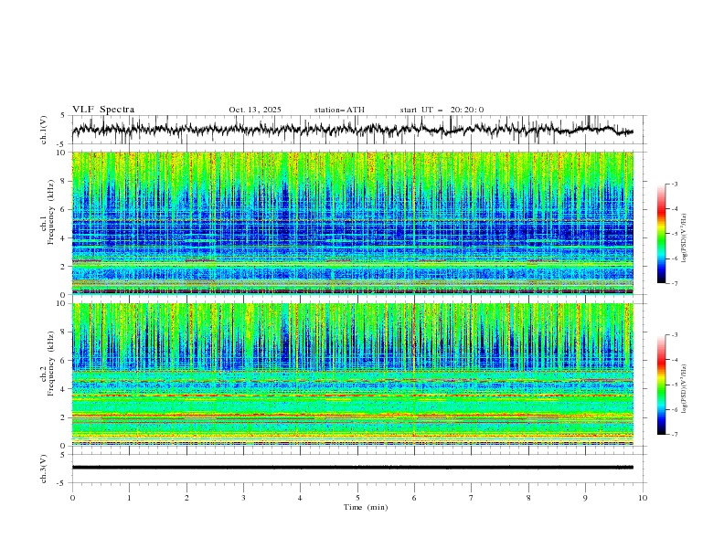Click the "4" kHz tick on ch.2 axis
724x559 pixels.
pos(65,389)
